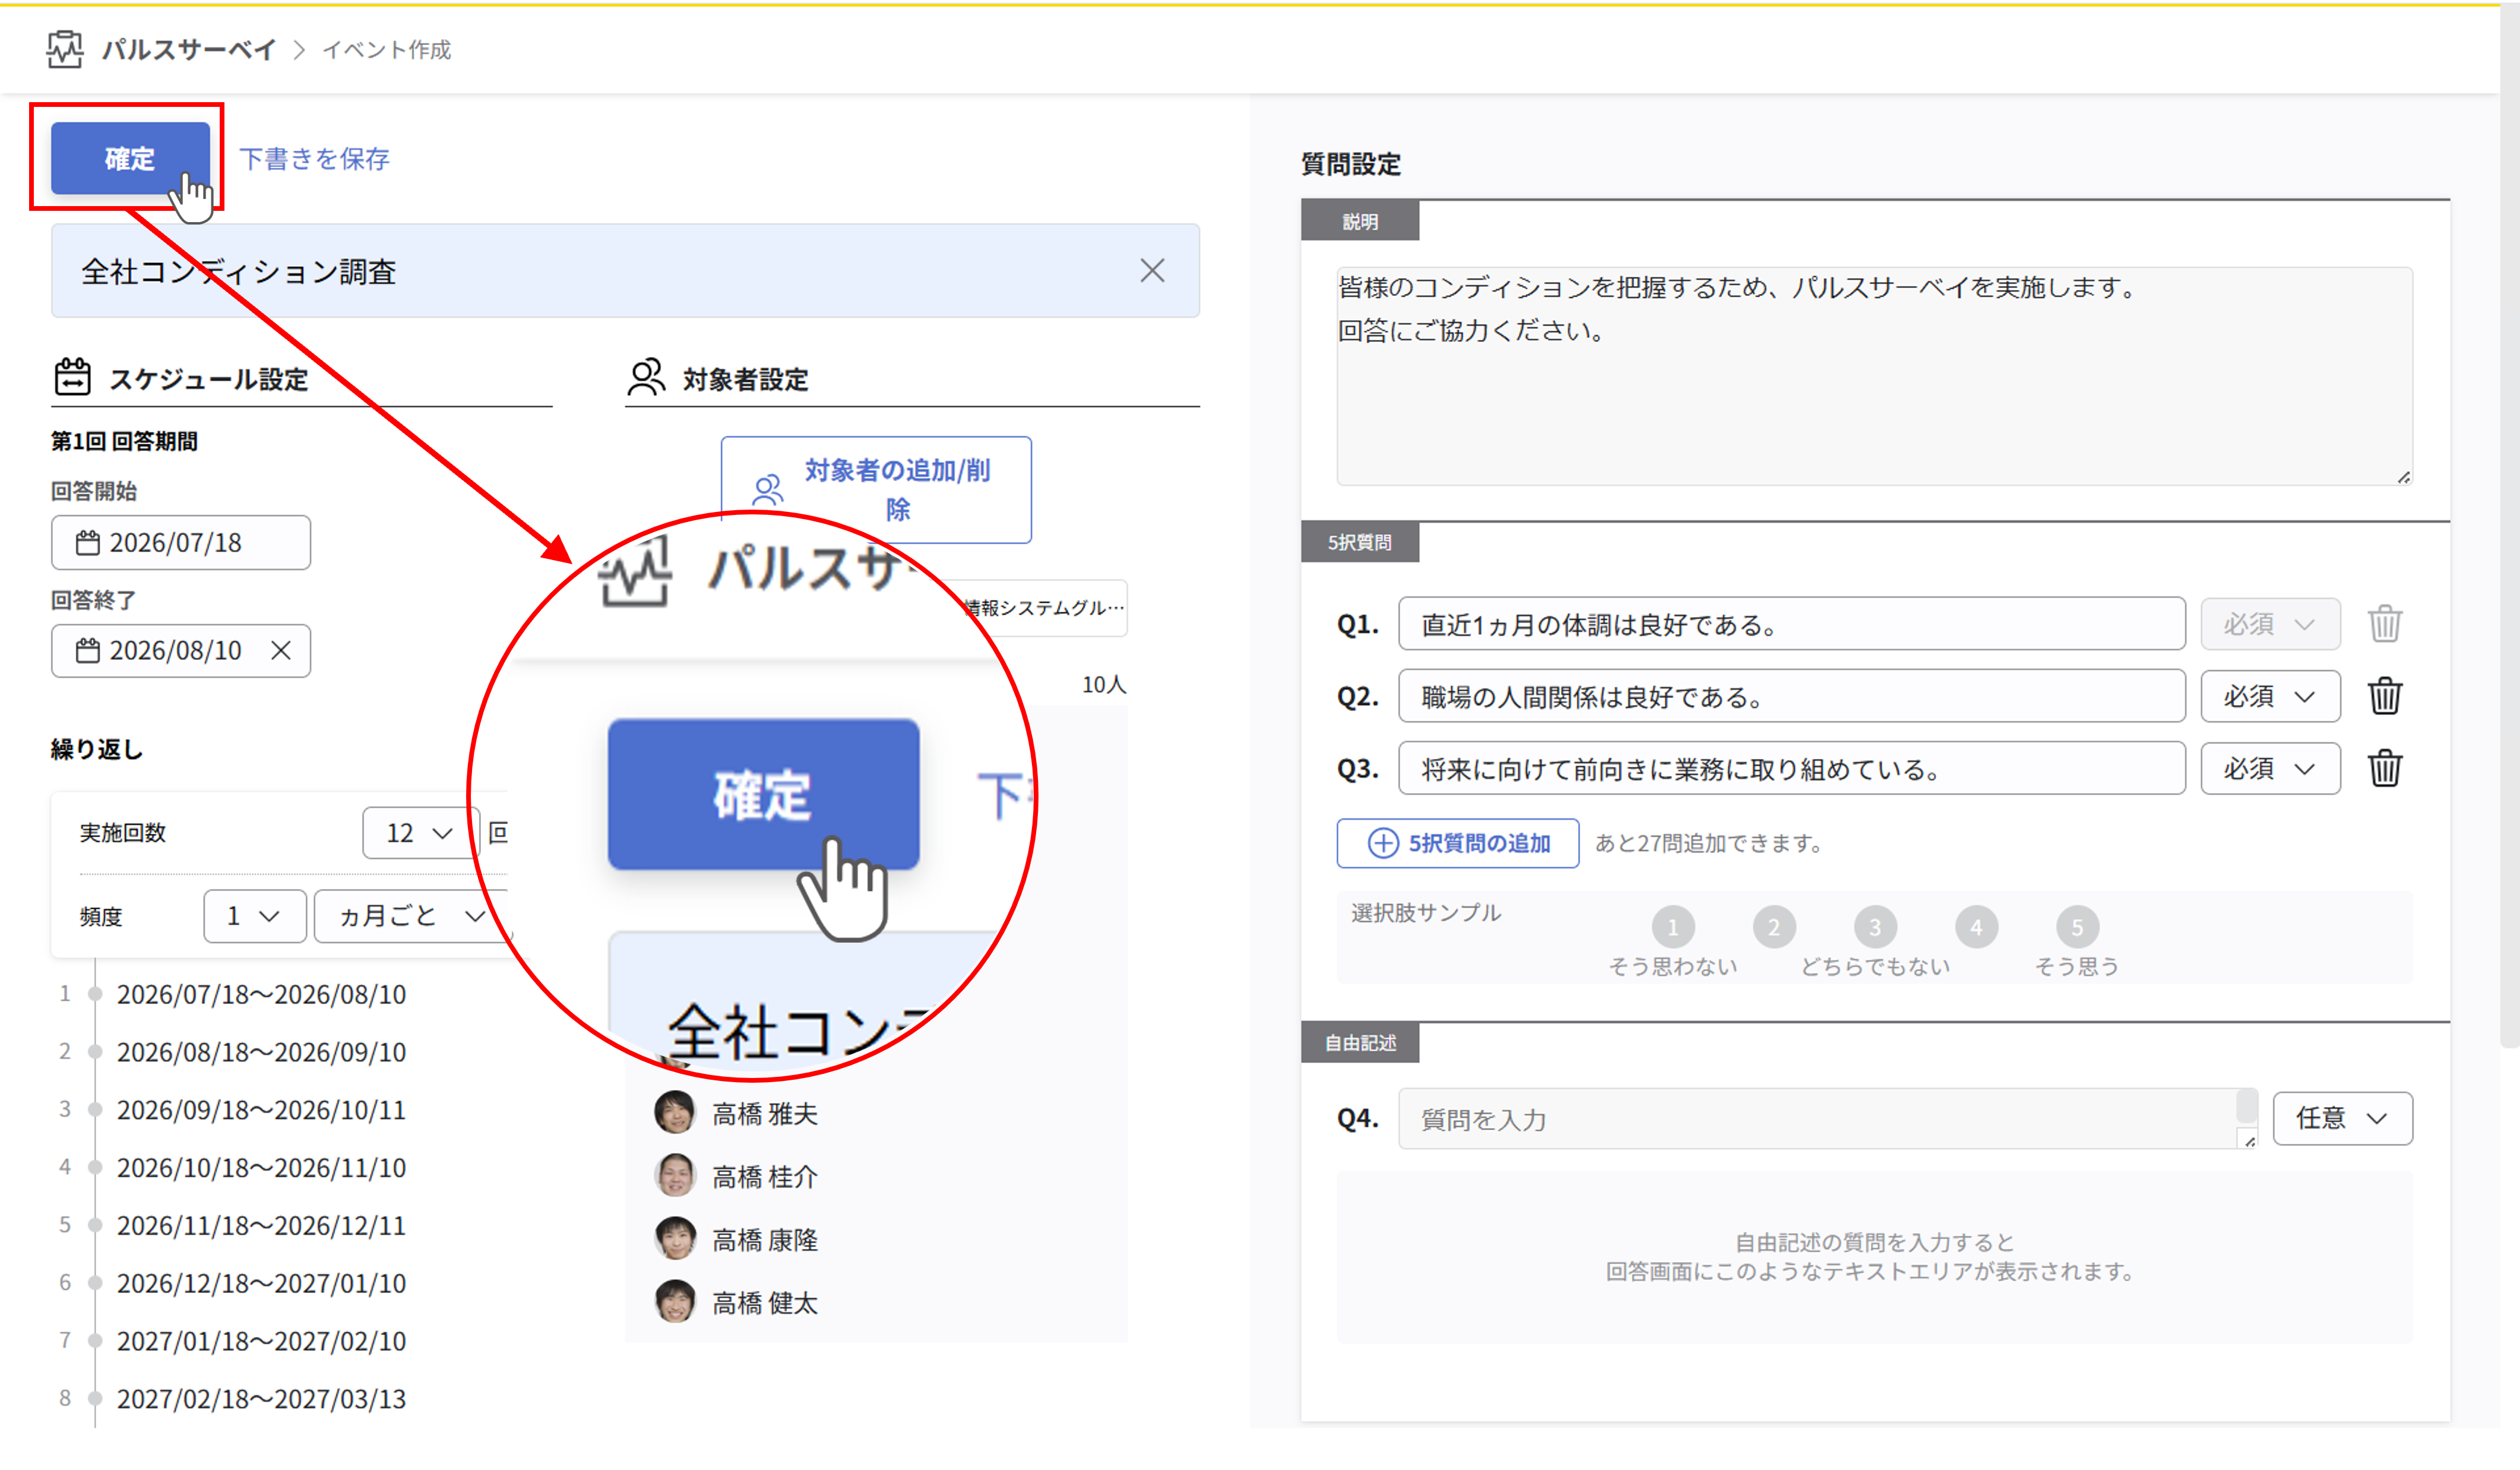
Task: Click avatar of 高橋 桂介
Action: 675,1175
